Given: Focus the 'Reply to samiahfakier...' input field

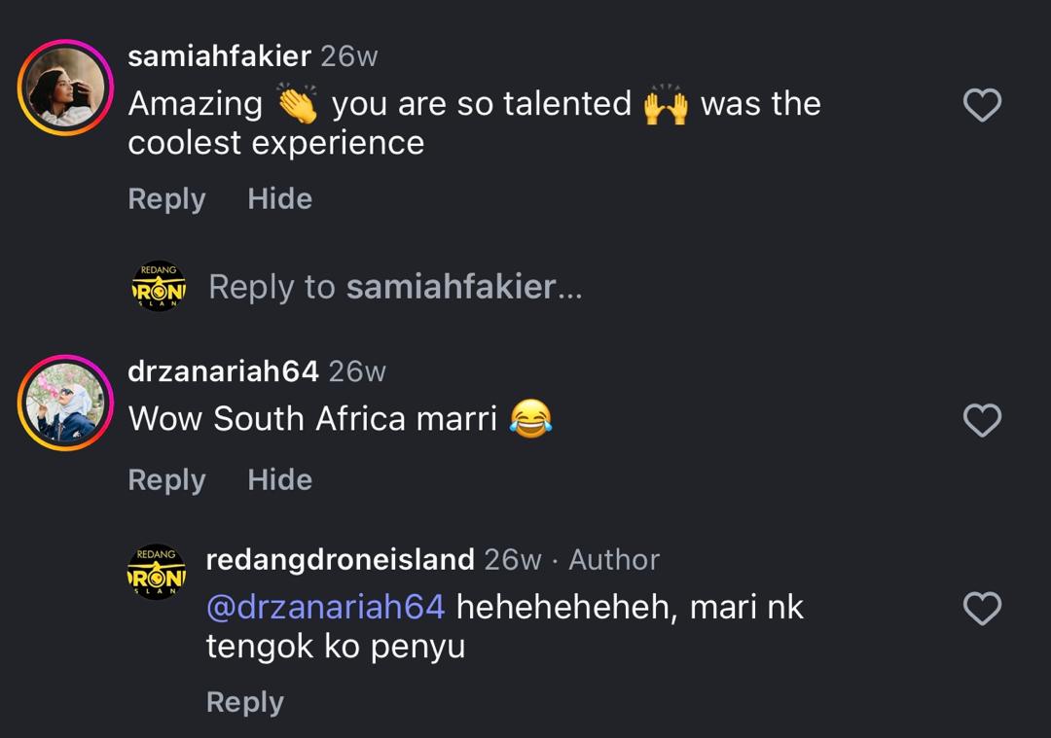Looking at the screenshot, I should point(395,288).
